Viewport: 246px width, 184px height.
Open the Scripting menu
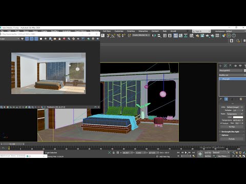coord(131,31)
